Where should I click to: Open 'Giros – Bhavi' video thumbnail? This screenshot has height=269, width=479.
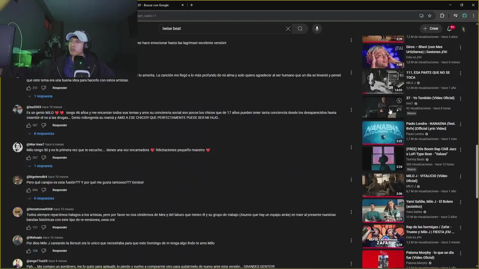pos(383,56)
